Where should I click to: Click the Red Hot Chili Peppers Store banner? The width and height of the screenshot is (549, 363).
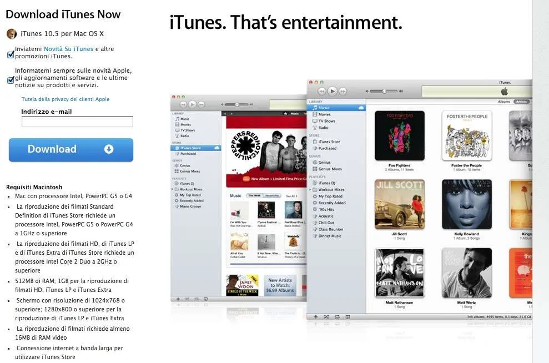(x=266, y=152)
